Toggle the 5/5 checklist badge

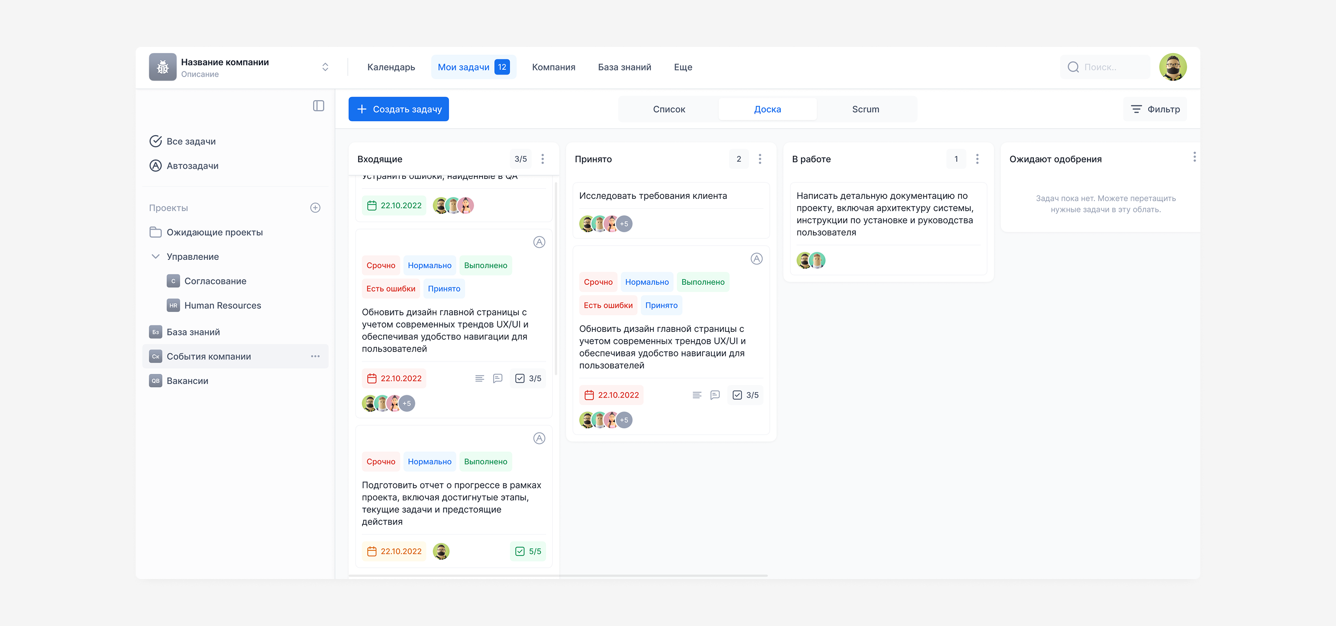point(528,551)
